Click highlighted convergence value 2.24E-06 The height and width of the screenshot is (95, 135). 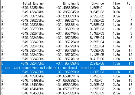click(x=97, y=64)
